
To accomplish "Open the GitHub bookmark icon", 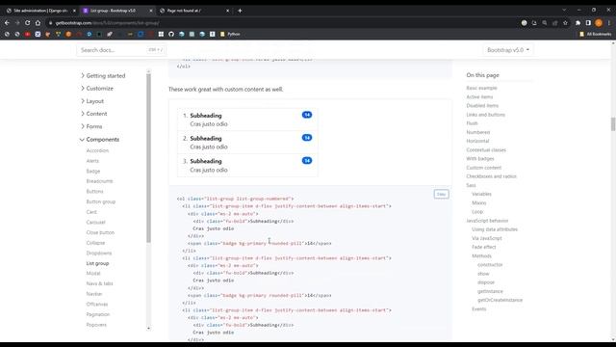I will (x=171, y=35).
